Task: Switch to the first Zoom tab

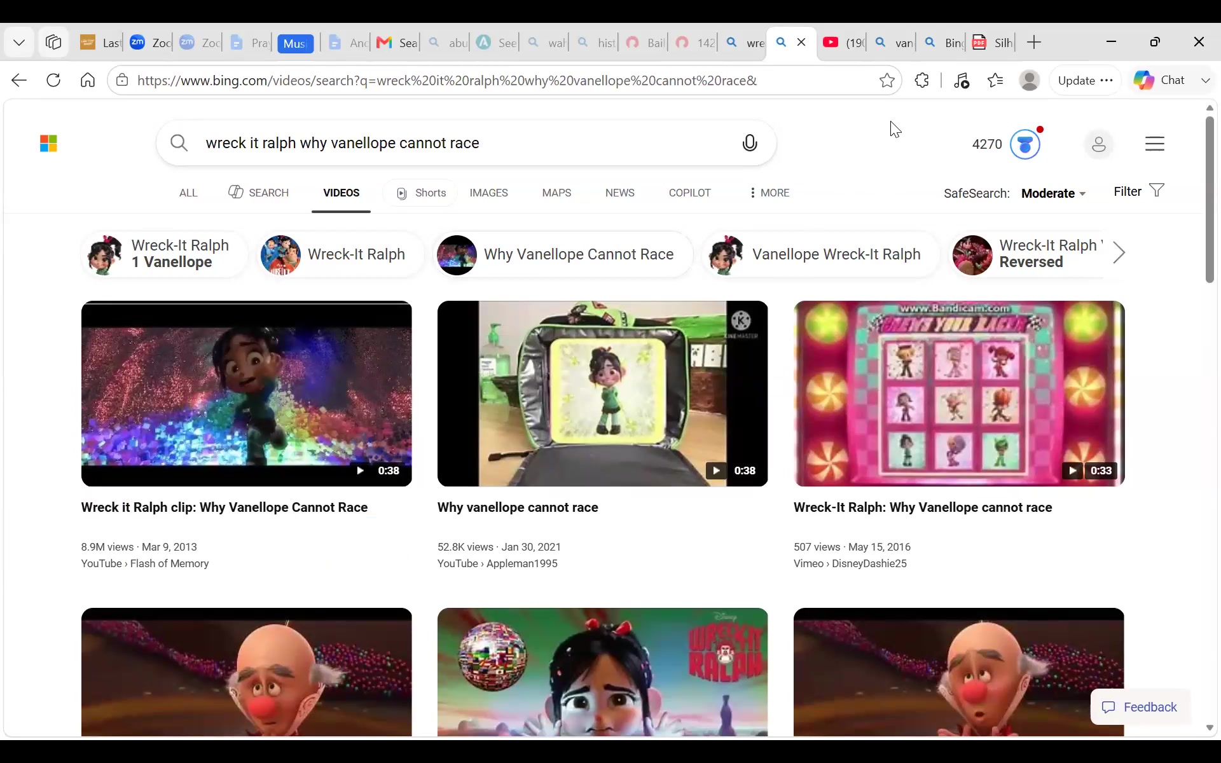Action: (x=150, y=43)
